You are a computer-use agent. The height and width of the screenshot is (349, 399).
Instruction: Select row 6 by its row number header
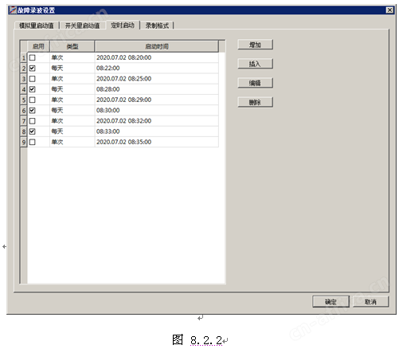tap(24, 111)
